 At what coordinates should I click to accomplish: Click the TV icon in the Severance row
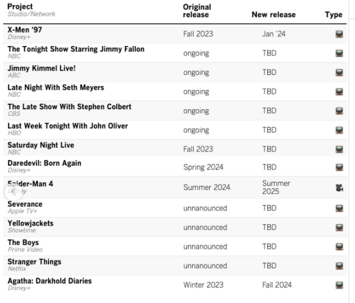tap(338, 208)
